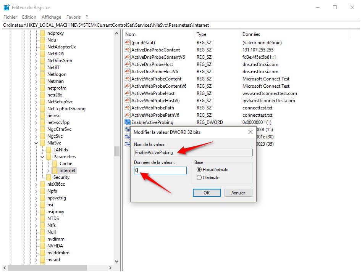Click the Données de la valeur field
The image size is (362, 273).
[x=160, y=170]
